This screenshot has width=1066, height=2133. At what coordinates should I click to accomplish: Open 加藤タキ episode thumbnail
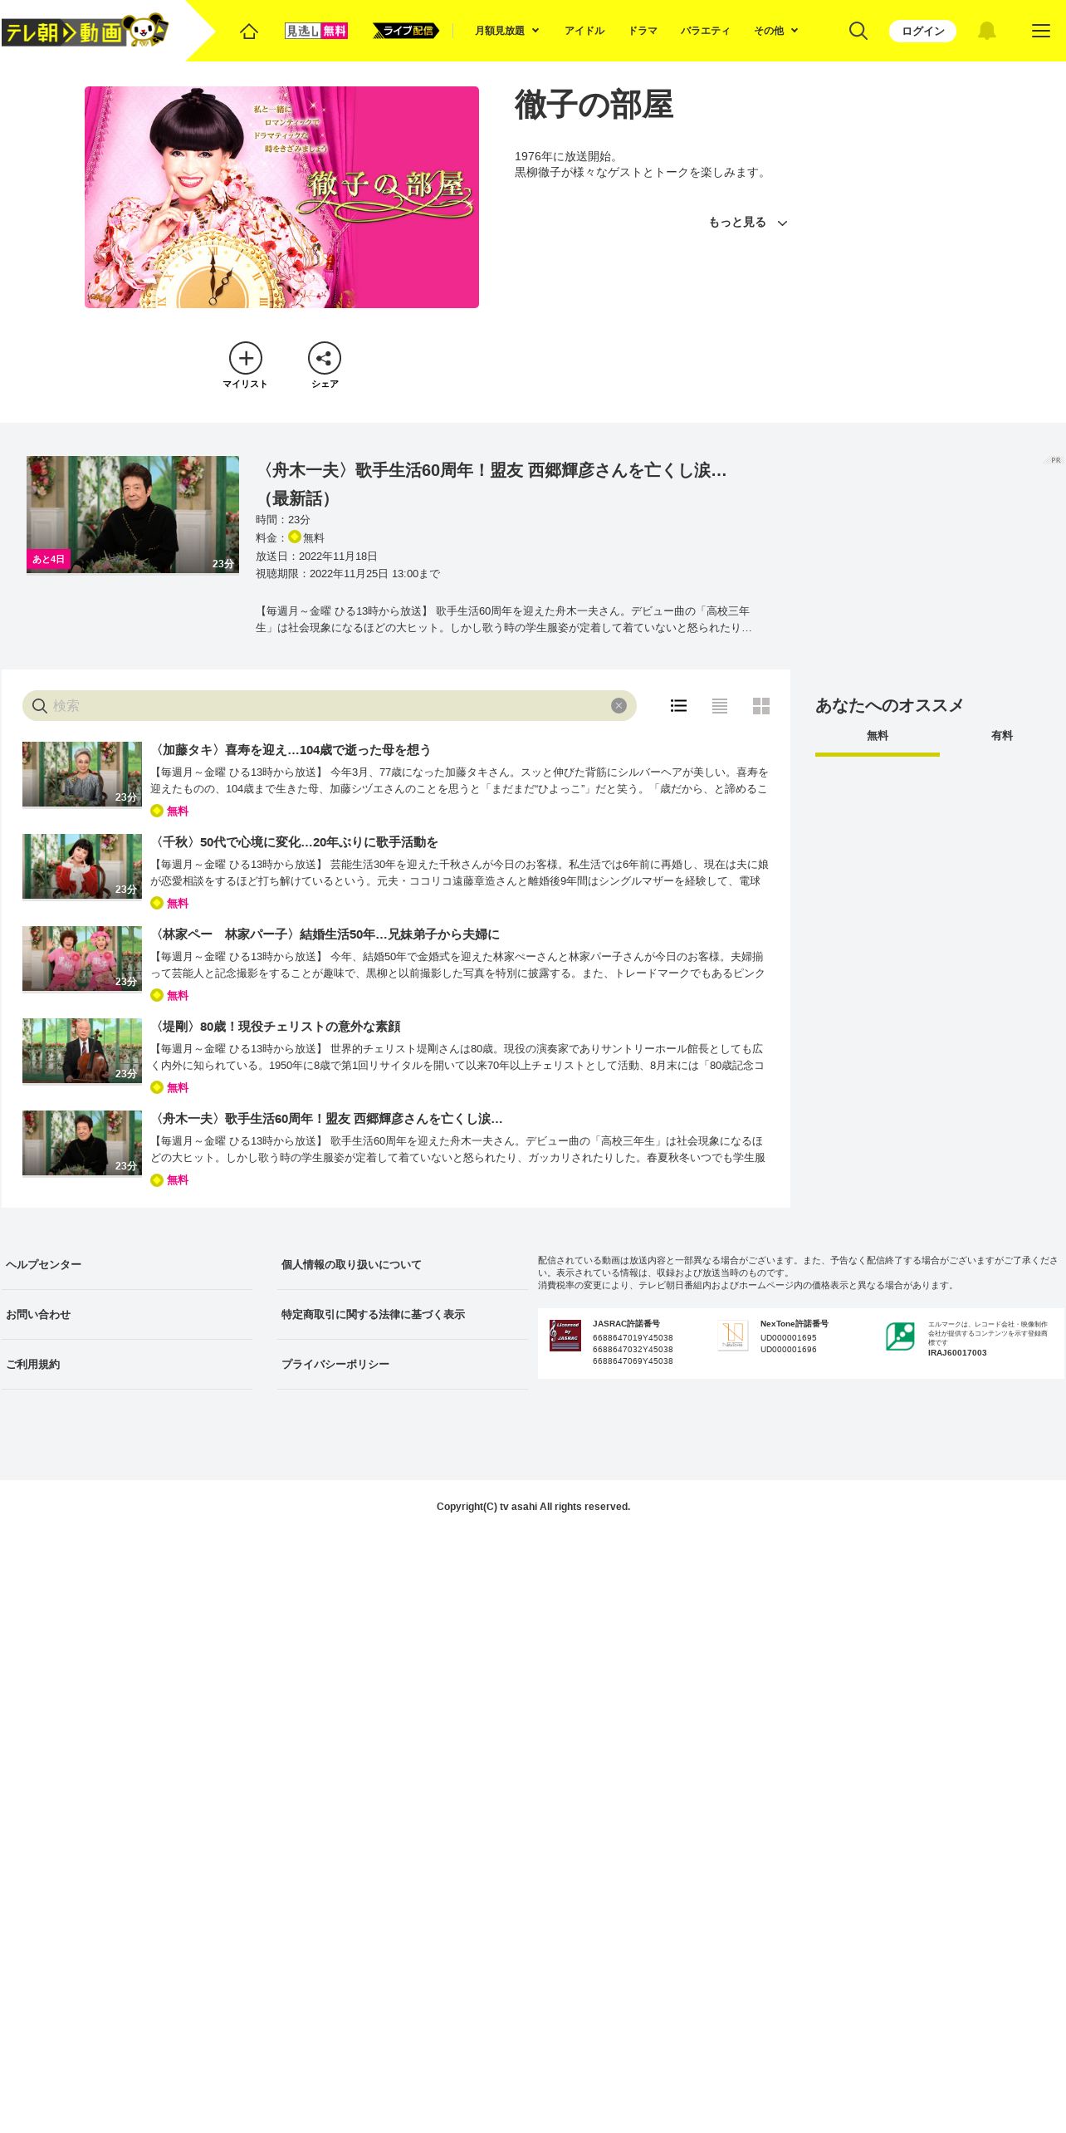click(x=82, y=774)
